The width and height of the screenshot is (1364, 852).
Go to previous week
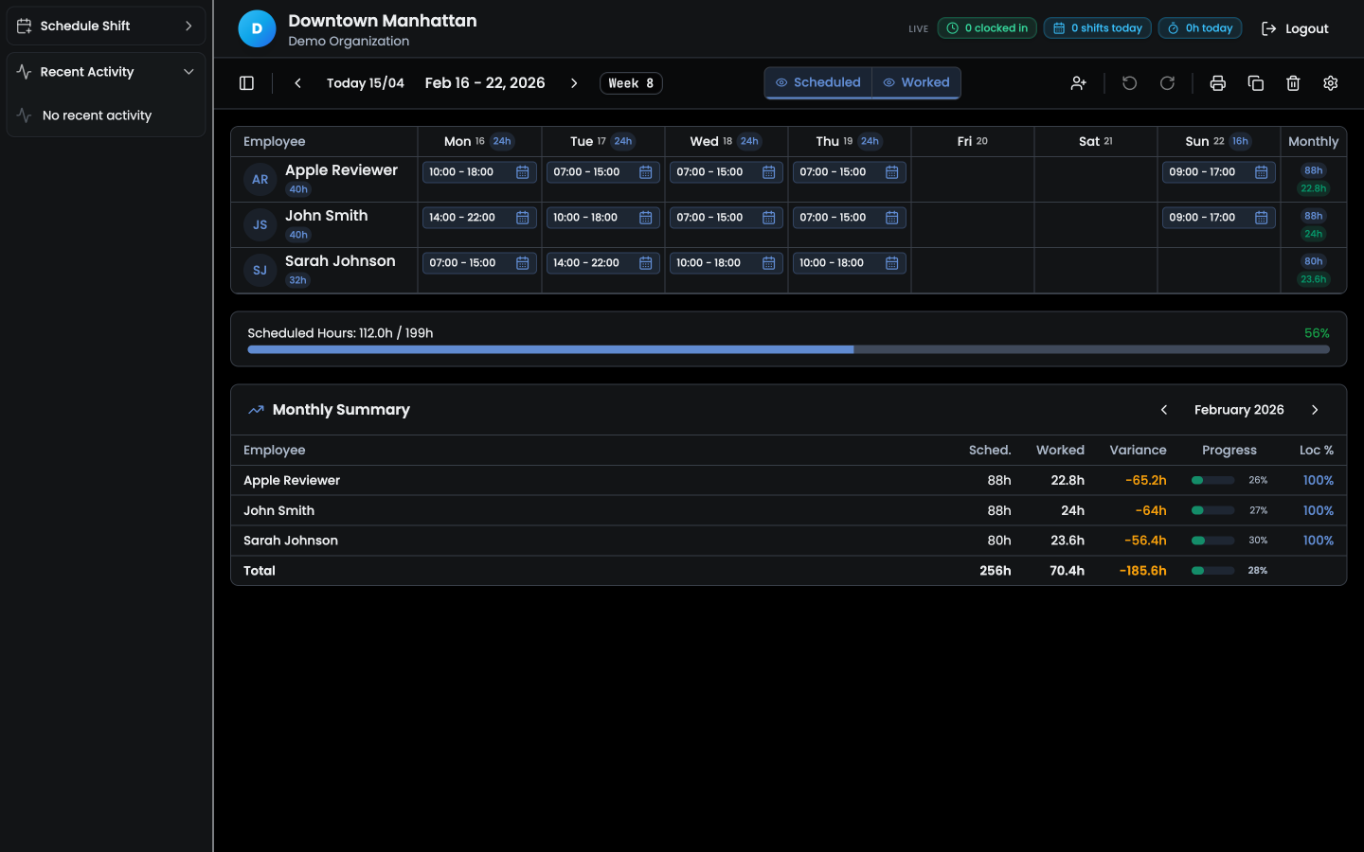point(297,83)
